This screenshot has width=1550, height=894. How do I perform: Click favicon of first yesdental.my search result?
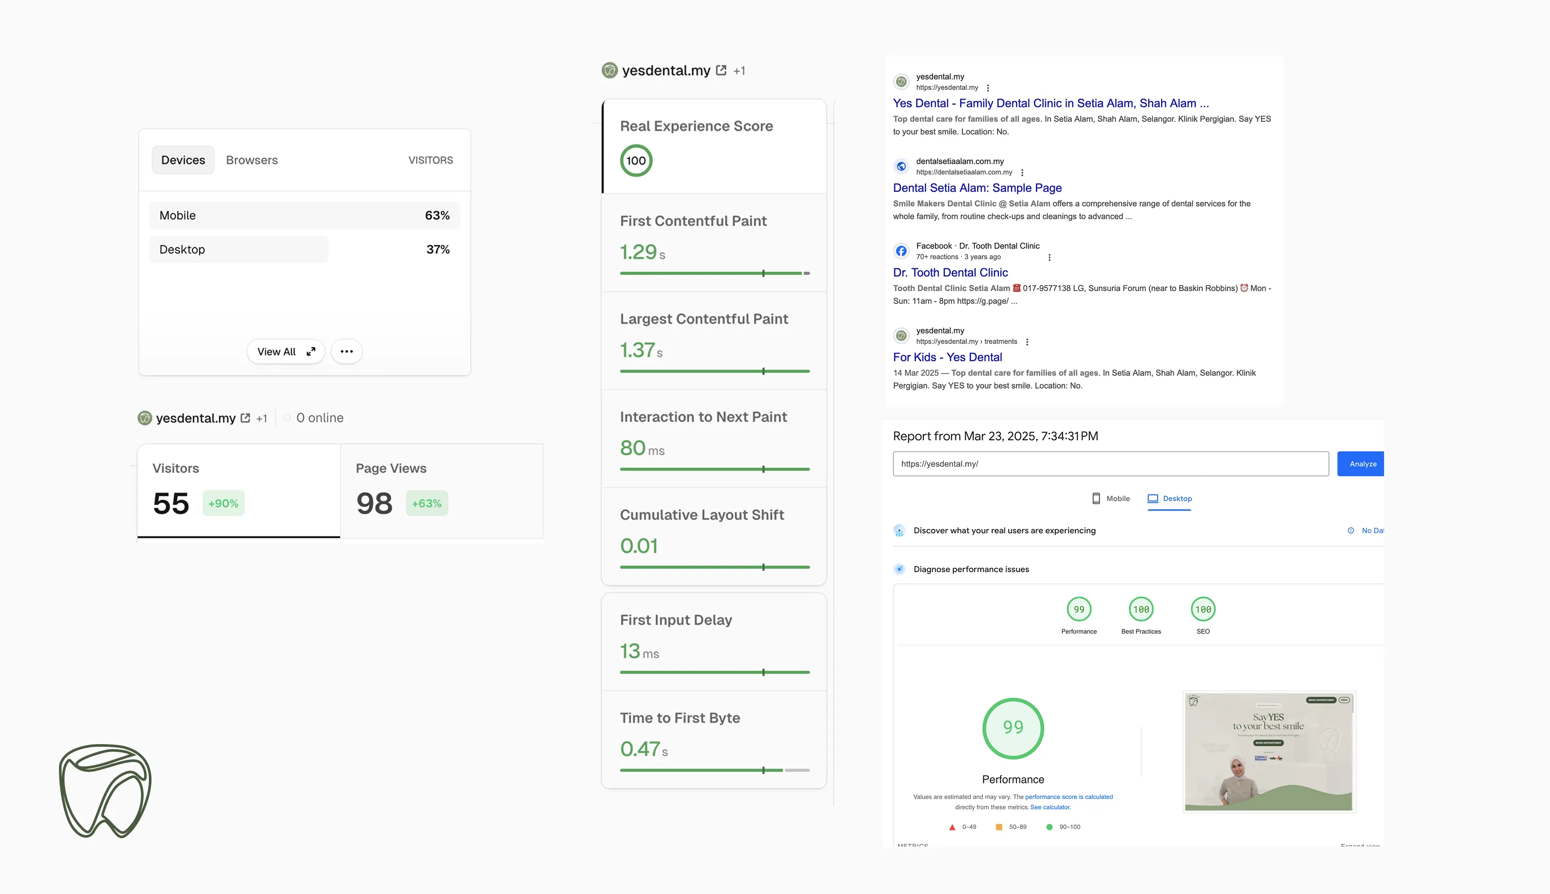pyautogui.click(x=901, y=82)
